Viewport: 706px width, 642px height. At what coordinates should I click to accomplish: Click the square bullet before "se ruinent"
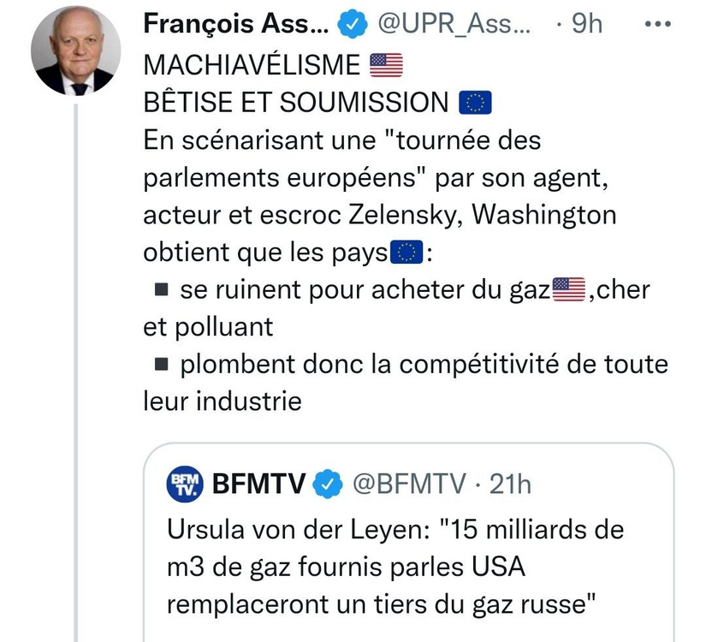160,290
